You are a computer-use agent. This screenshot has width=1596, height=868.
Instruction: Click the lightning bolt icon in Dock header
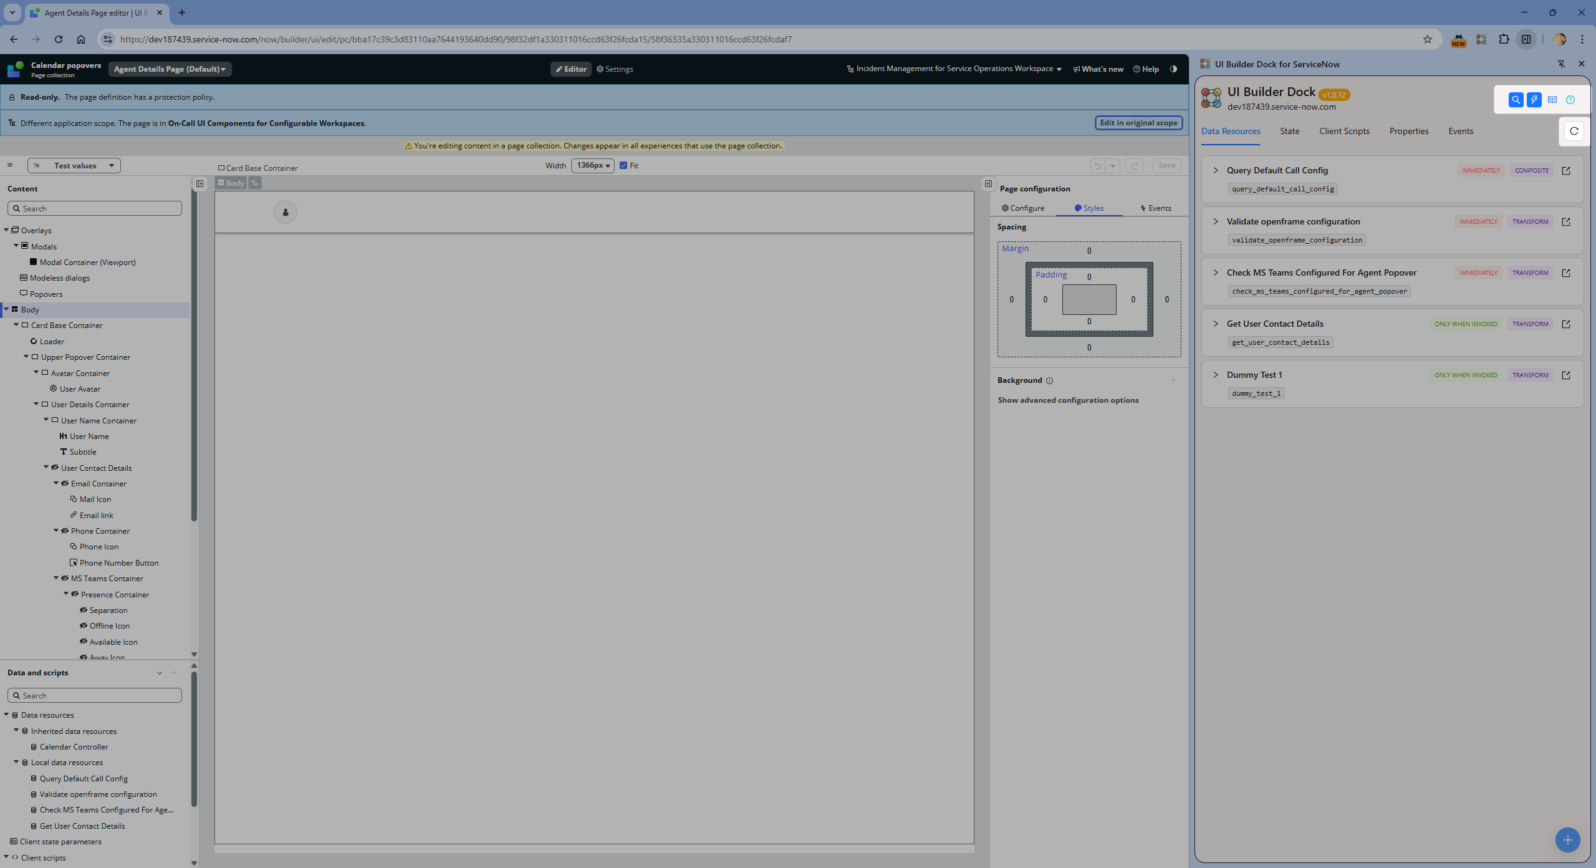coord(1534,100)
